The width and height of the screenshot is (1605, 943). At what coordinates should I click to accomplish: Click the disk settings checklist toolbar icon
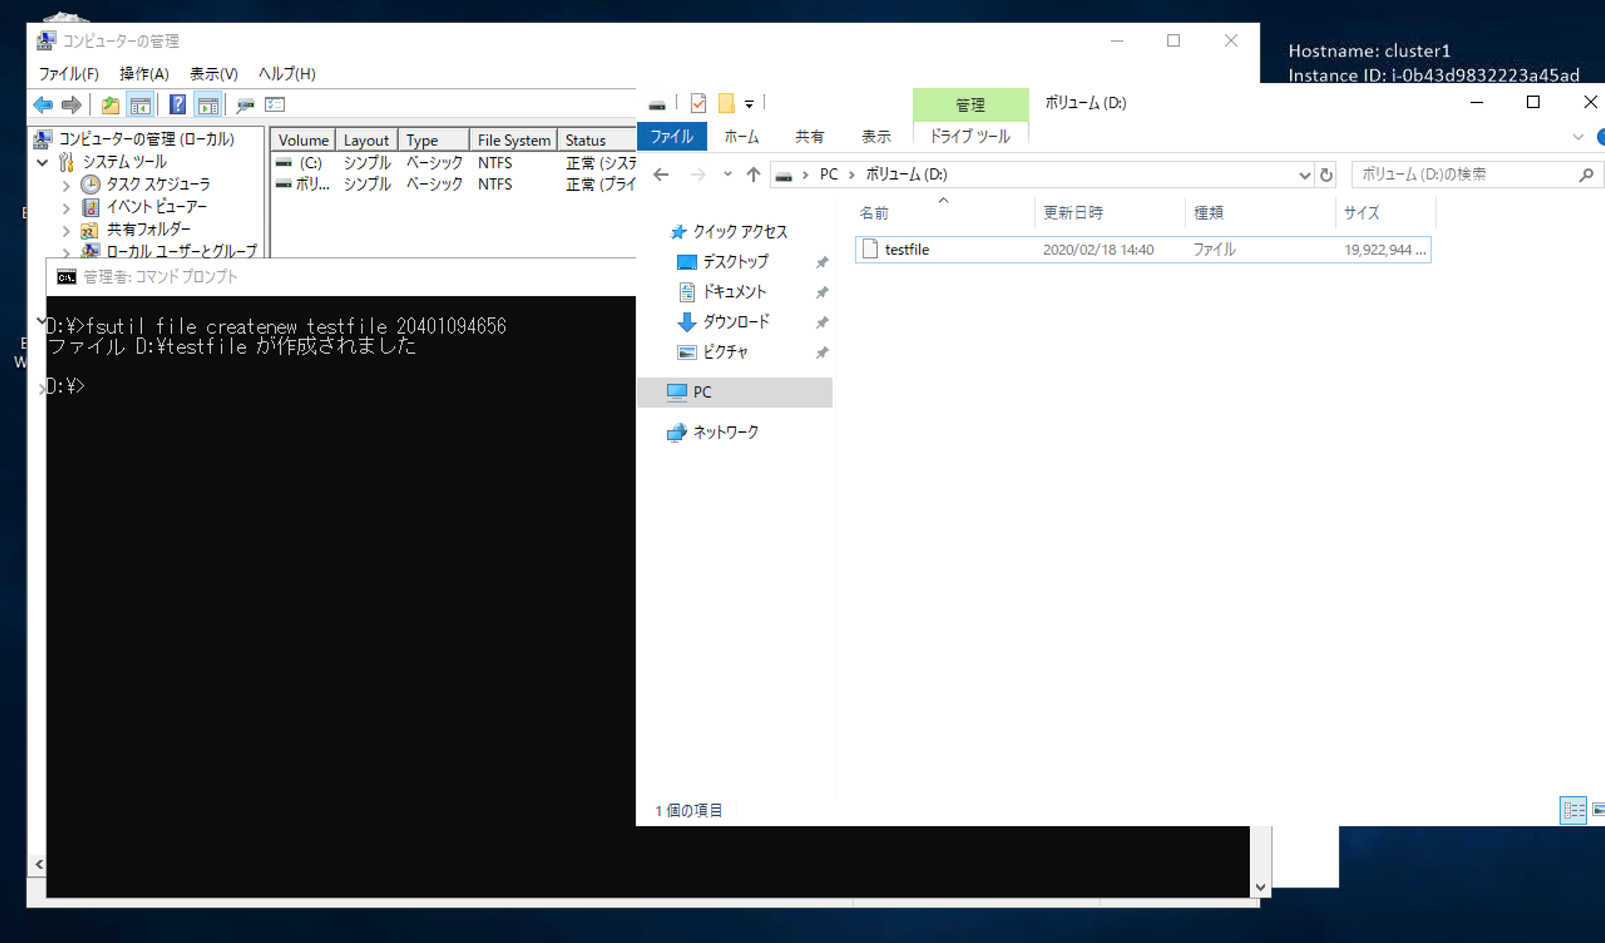coord(275,105)
